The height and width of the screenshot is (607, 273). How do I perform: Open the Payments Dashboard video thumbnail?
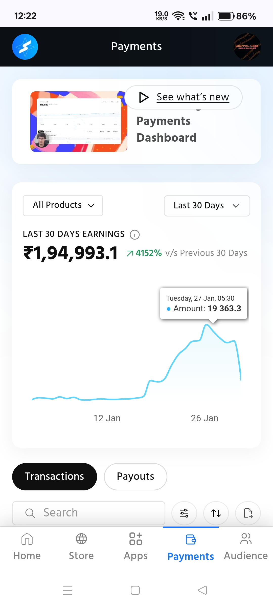(x=79, y=122)
